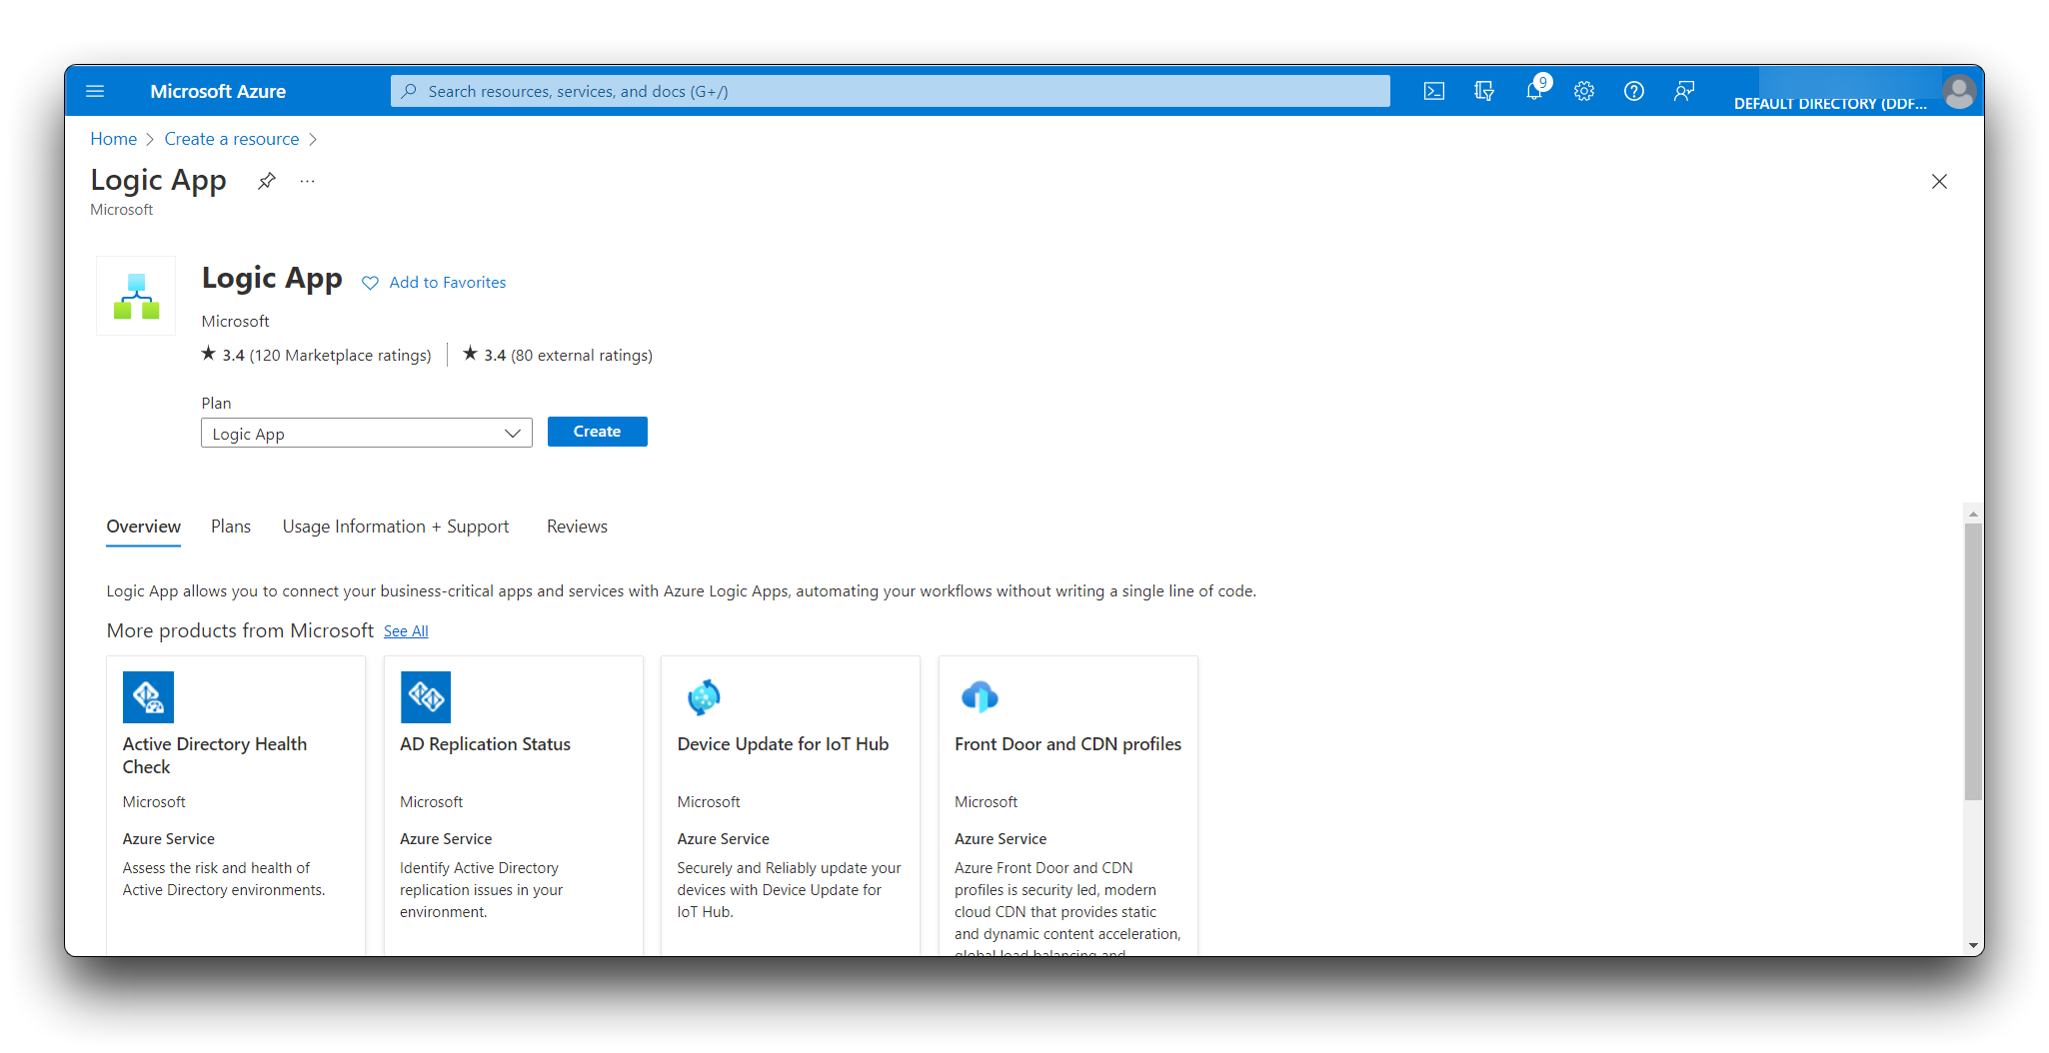The width and height of the screenshot is (2049, 1053).
Task: Switch to the Plans tab
Action: 231,526
